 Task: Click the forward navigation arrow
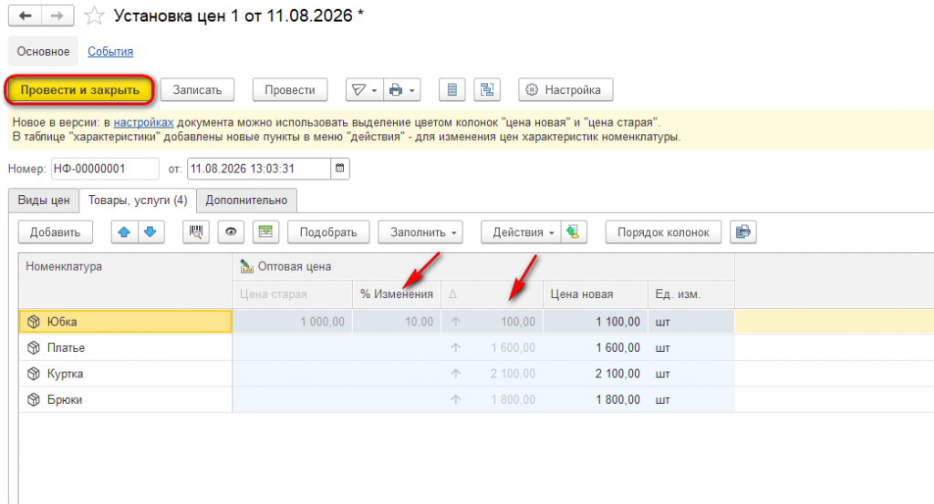click(x=57, y=16)
